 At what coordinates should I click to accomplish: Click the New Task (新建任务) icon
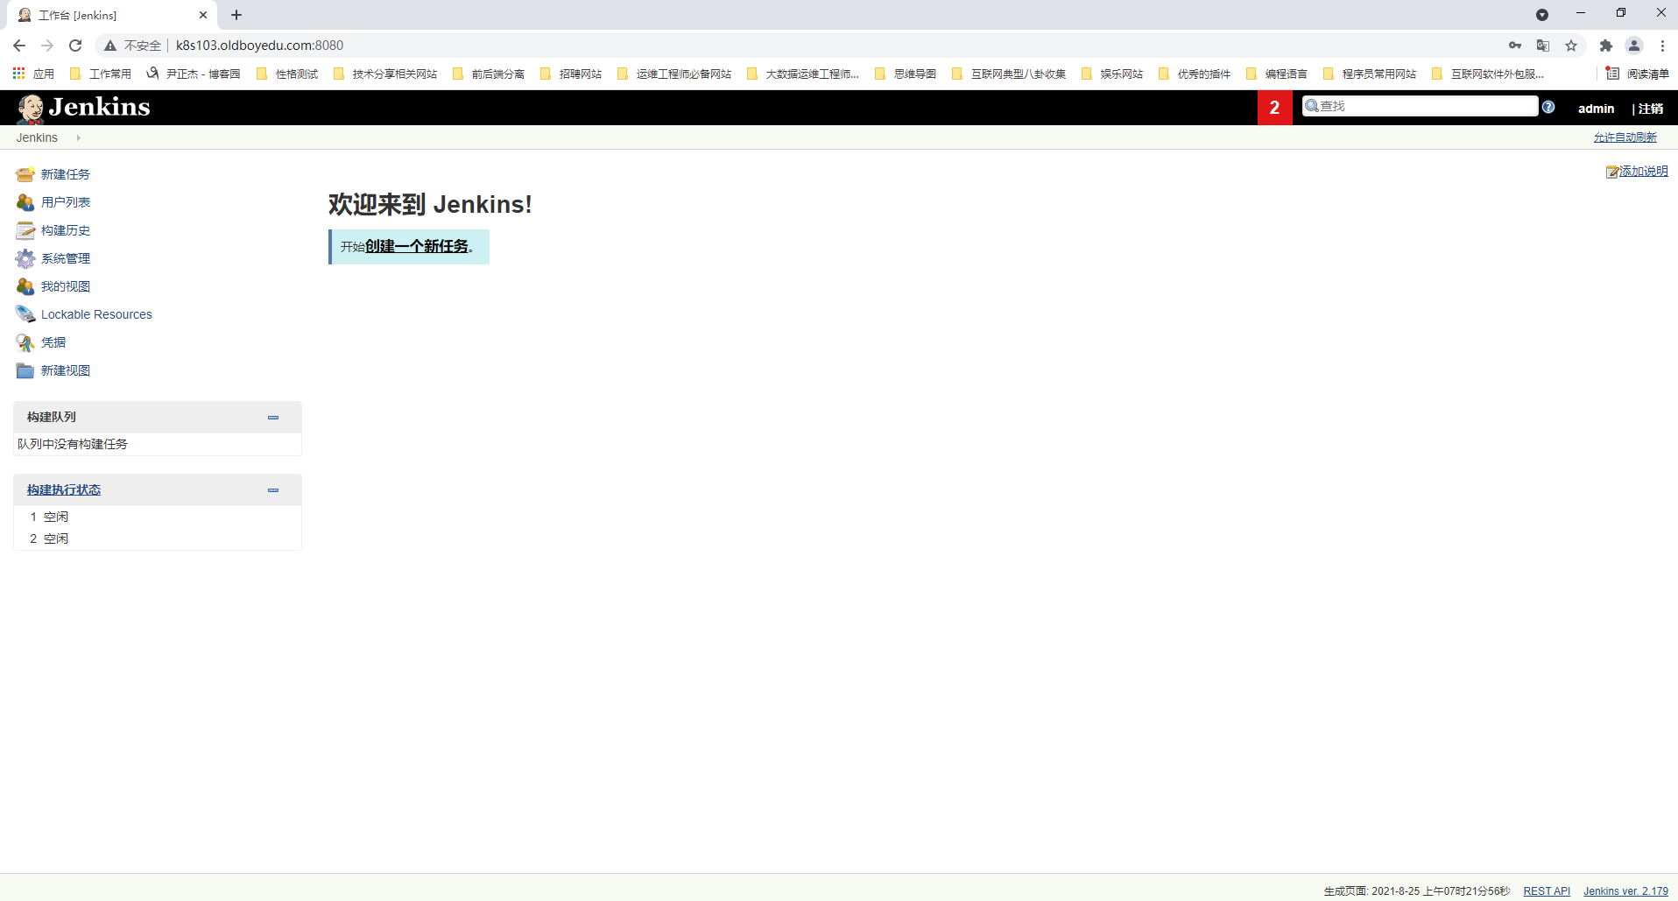(25, 174)
